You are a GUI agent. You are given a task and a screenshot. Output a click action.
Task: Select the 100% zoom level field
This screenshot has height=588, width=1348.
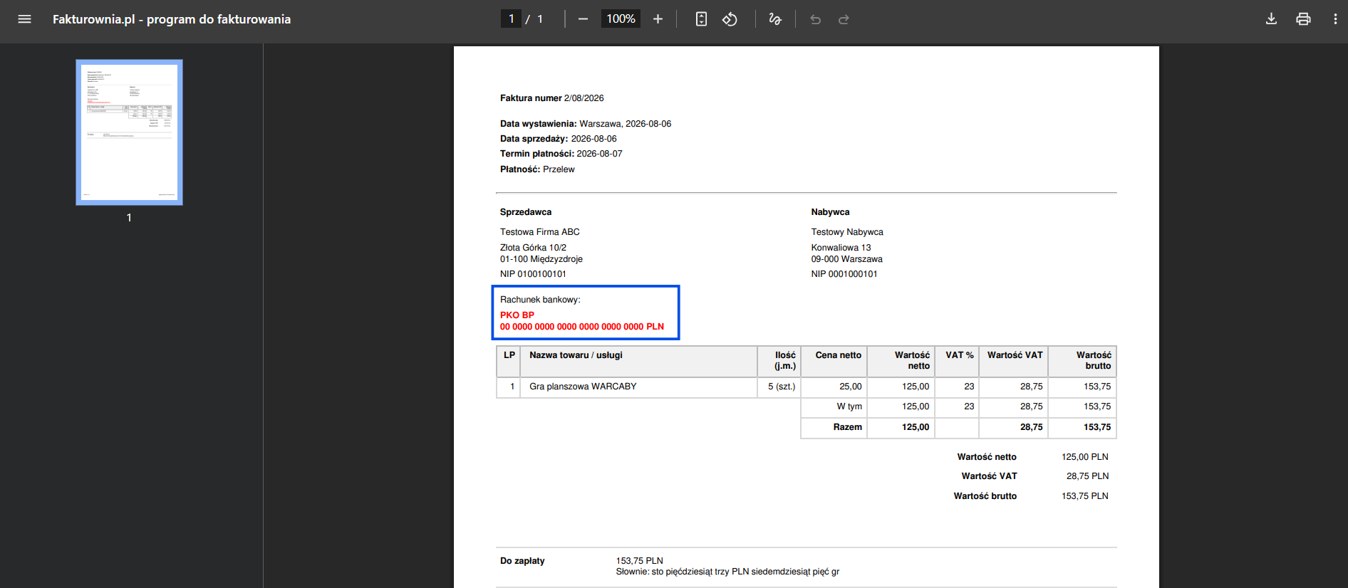[621, 19]
